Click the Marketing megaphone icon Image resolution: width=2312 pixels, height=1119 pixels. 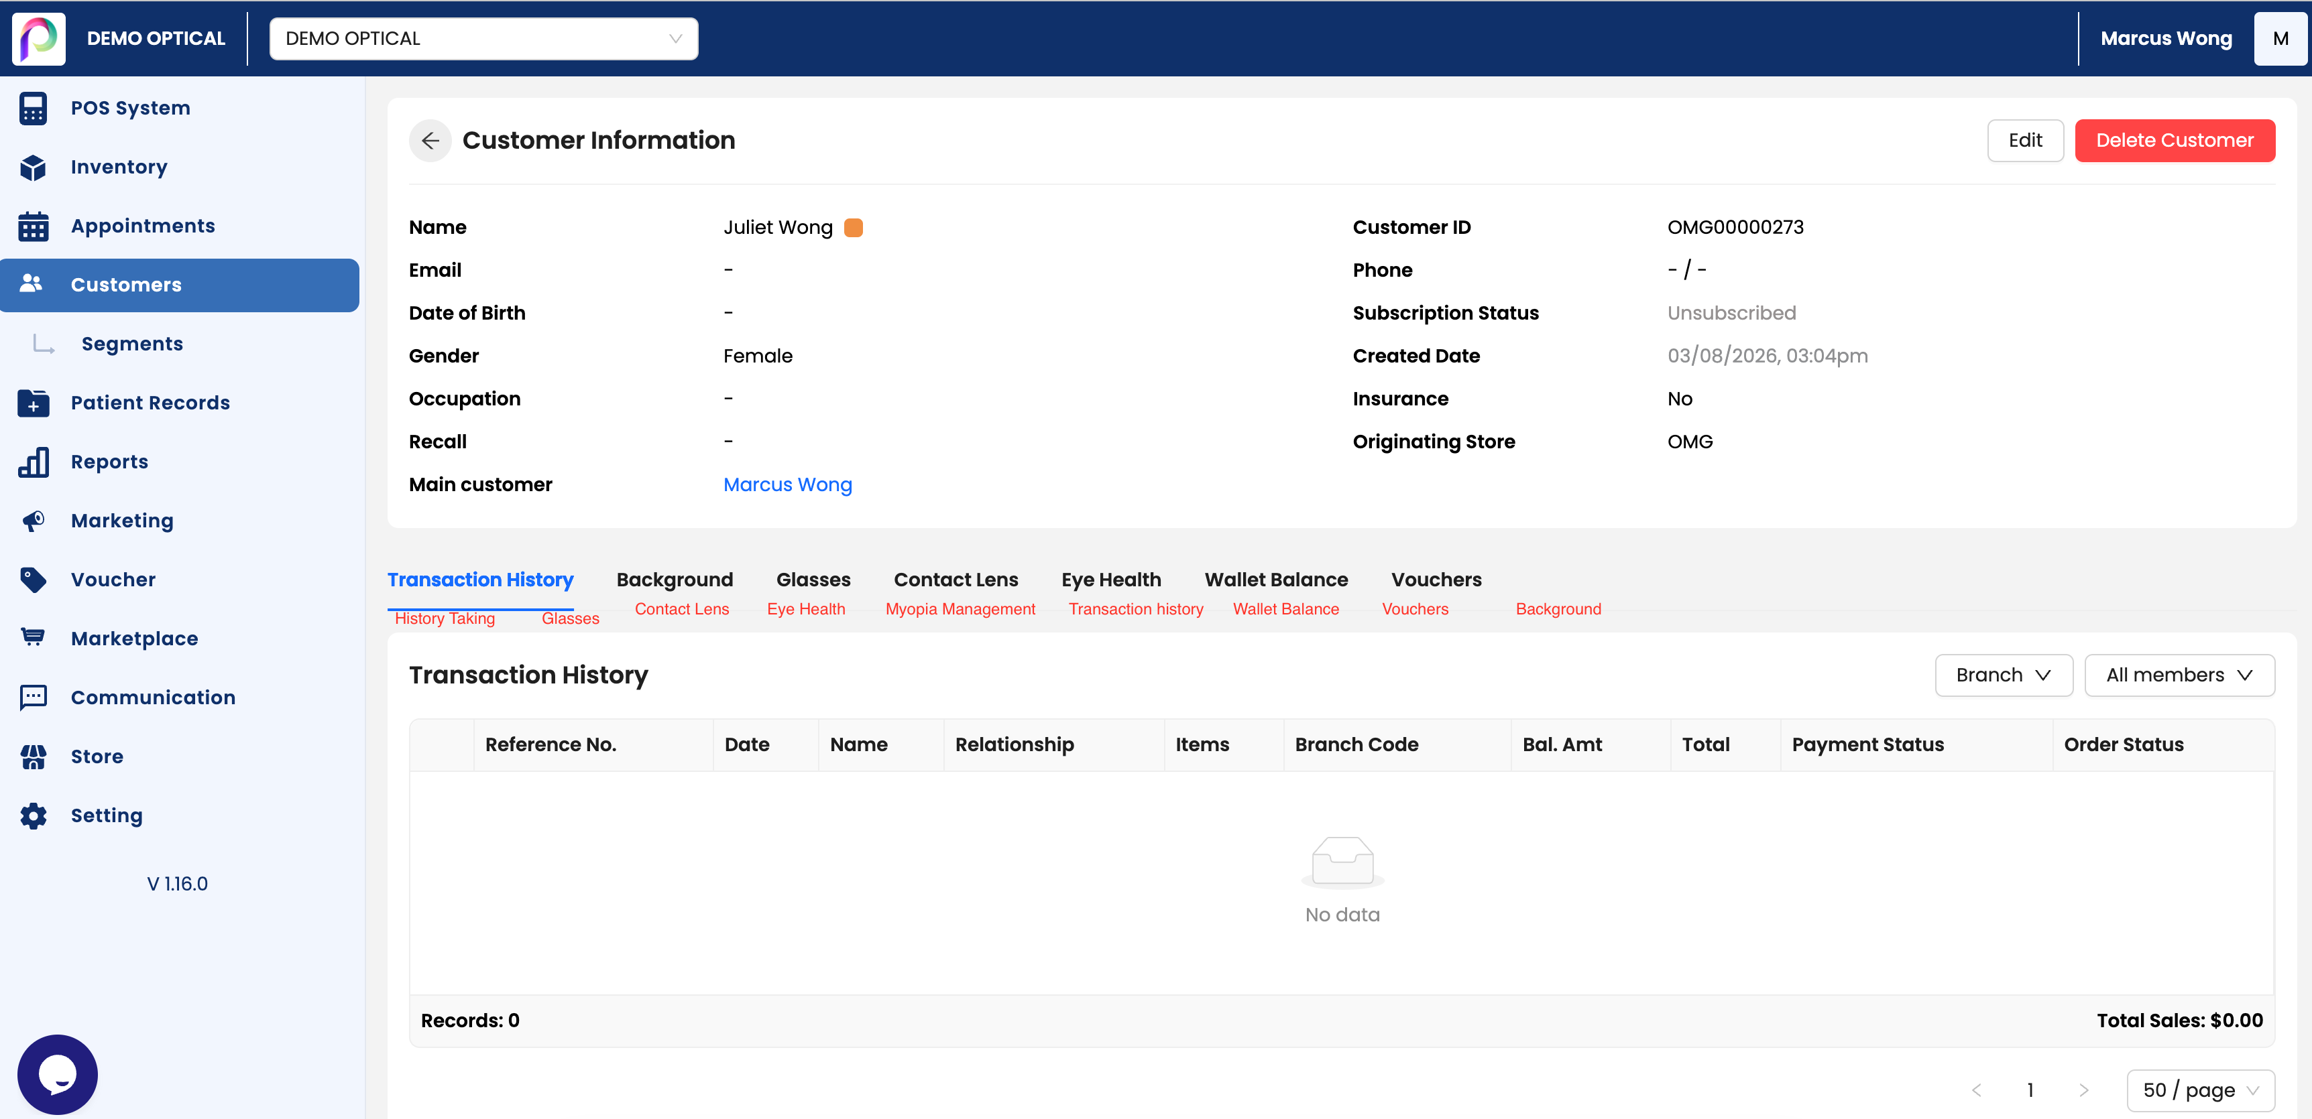pyautogui.click(x=34, y=521)
